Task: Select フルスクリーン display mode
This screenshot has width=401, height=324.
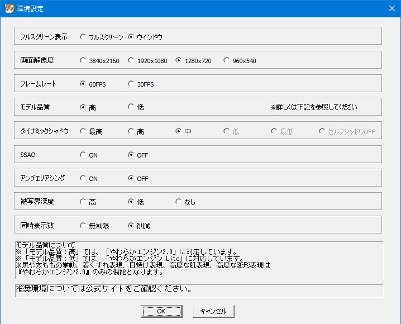Action: click(x=83, y=37)
